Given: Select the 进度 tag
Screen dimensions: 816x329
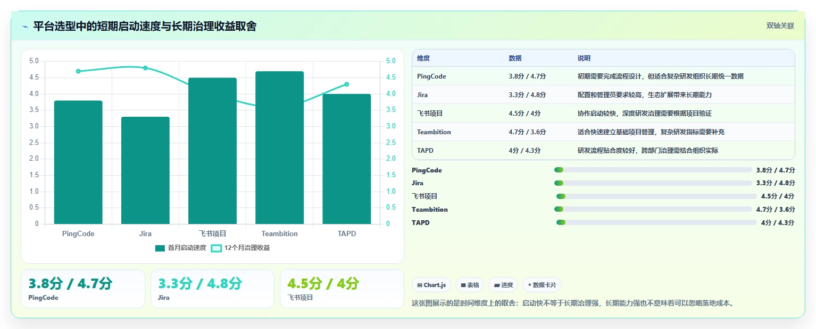Looking at the screenshot, I should coord(503,285).
